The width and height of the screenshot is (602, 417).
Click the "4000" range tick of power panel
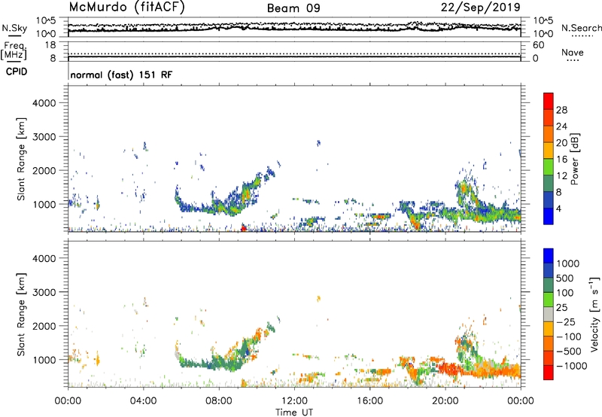[x=44, y=103]
